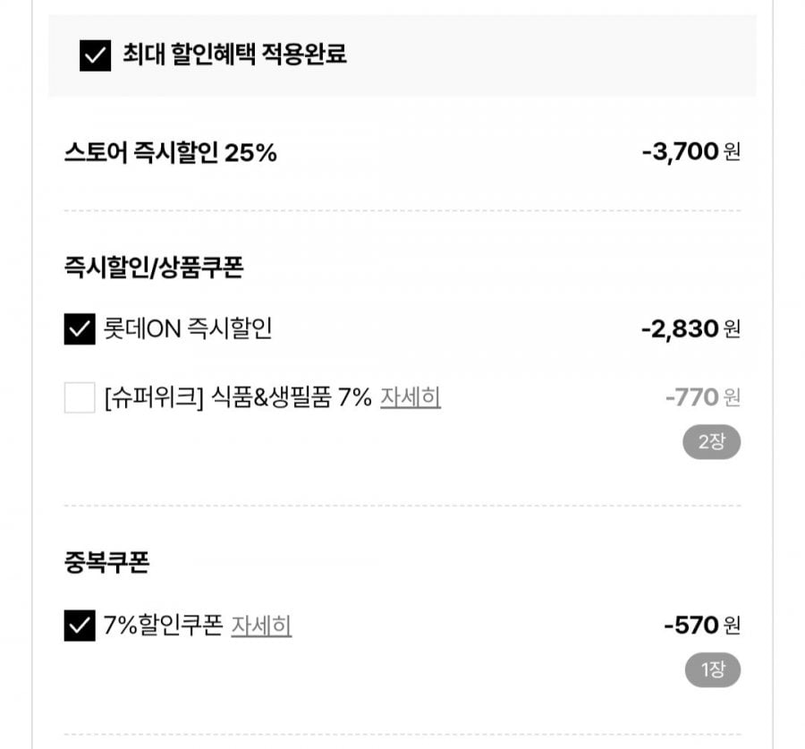
Task: Toggle the 최대 할인혜택 적용완료 checkbox
Action: (96, 55)
